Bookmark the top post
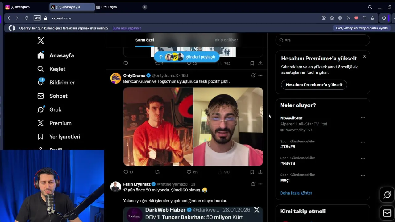The width and height of the screenshot is (395, 222). point(252,63)
